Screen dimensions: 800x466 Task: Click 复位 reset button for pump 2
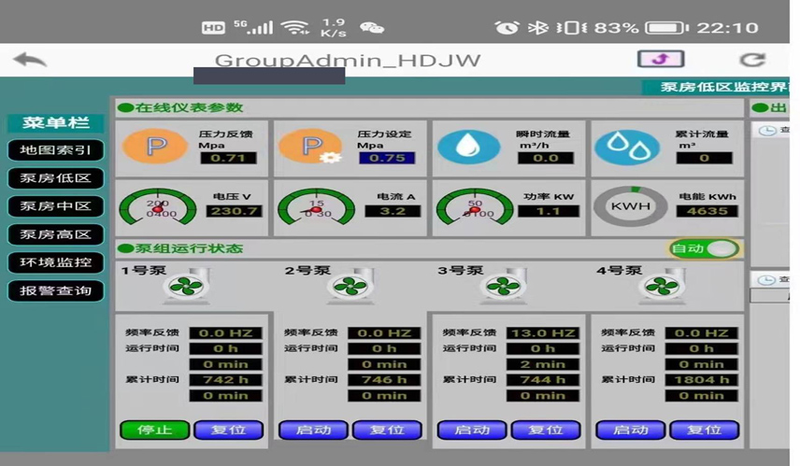(387, 431)
